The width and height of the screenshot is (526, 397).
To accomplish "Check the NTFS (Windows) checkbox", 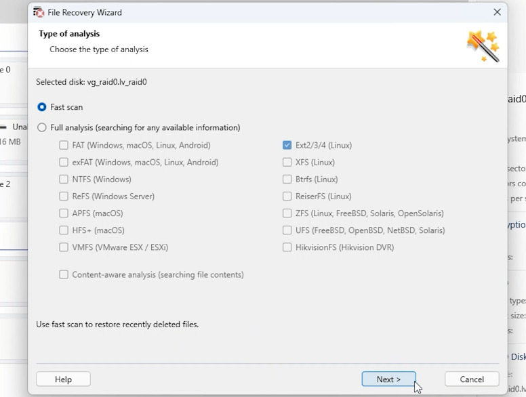I will pos(64,179).
